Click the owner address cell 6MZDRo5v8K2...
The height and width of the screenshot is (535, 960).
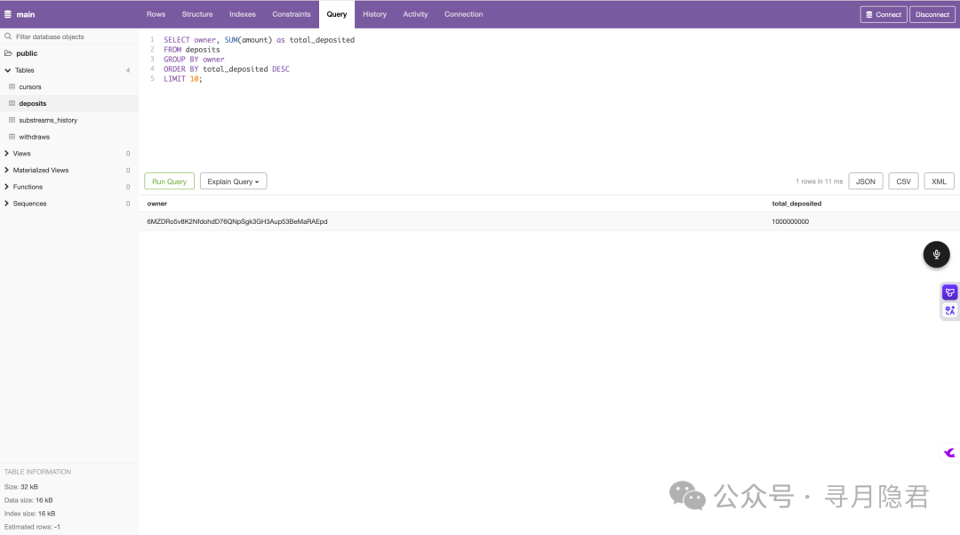[237, 221]
